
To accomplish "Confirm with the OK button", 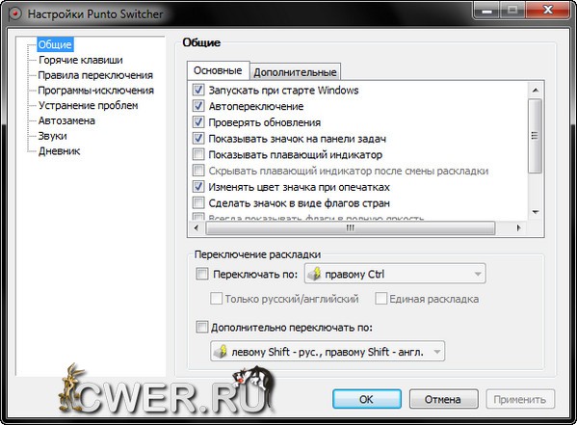I will [x=366, y=399].
